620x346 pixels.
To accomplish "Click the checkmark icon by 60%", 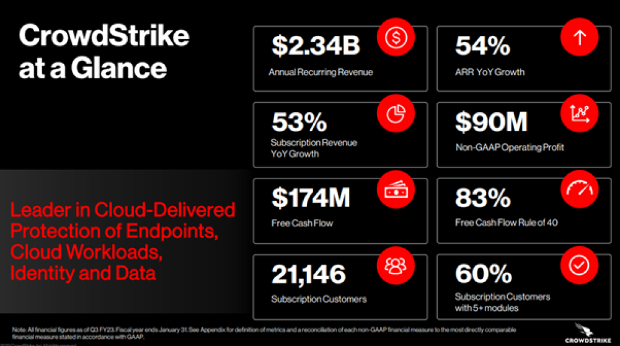I will (579, 265).
